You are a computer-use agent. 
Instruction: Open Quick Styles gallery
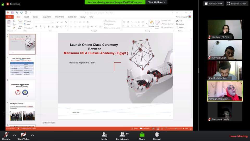coord(157,24)
